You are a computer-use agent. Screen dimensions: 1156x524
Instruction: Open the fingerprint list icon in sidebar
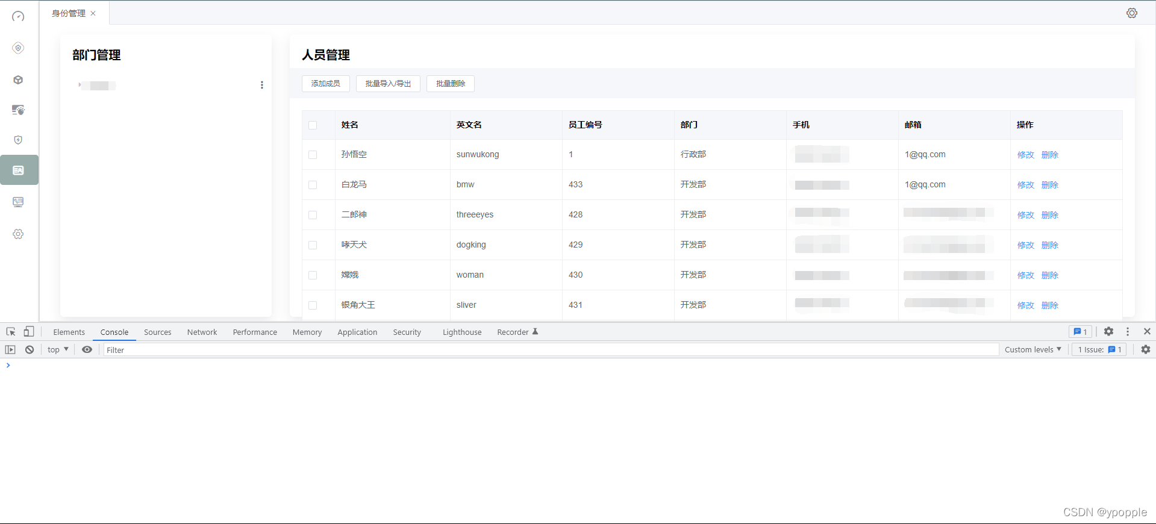[18, 110]
